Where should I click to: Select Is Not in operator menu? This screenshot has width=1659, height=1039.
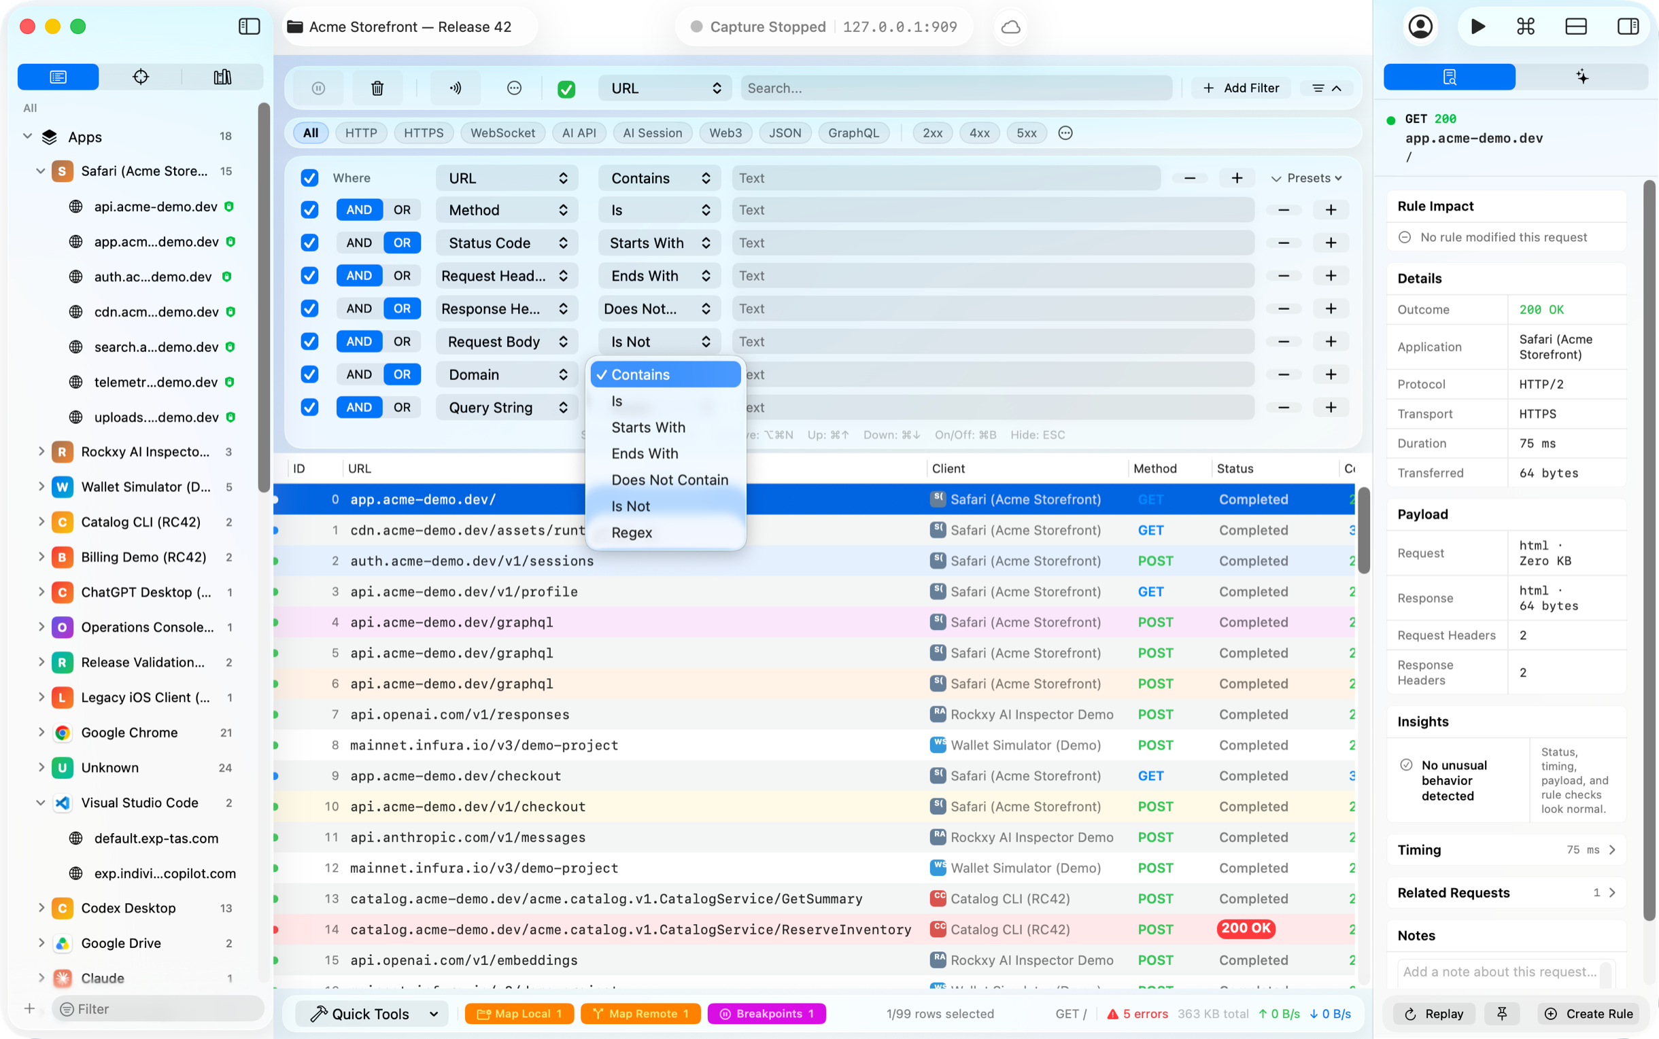[x=665, y=506]
